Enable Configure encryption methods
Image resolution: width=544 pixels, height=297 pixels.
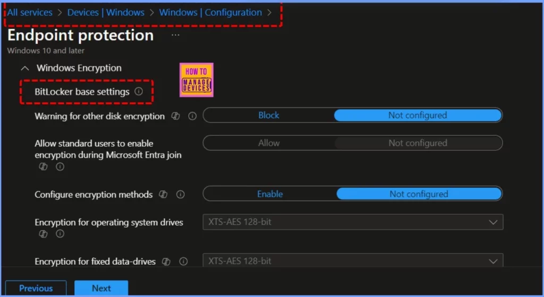pyautogui.click(x=270, y=194)
